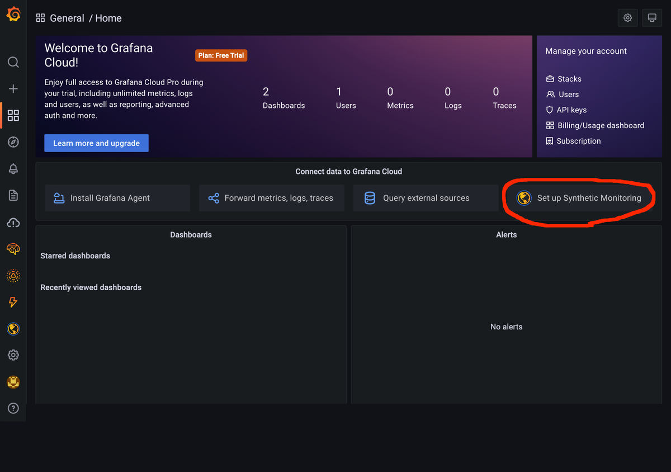Click the Dashboards panel title
Screen dimensions: 671x472
tap(191, 235)
